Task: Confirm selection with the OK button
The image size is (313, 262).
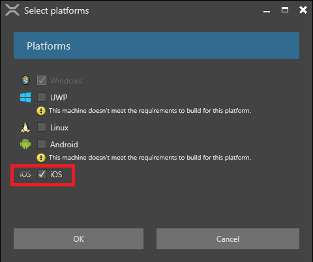Action: (x=78, y=239)
